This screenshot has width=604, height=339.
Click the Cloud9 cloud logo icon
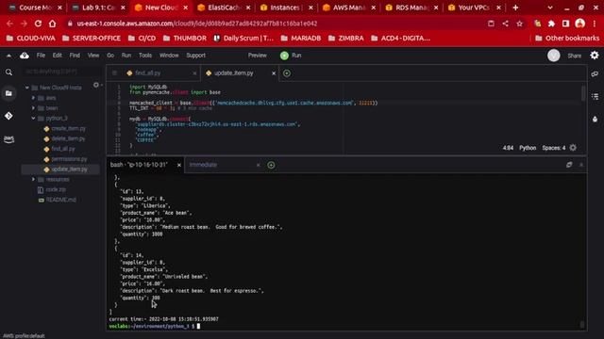[25, 56]
